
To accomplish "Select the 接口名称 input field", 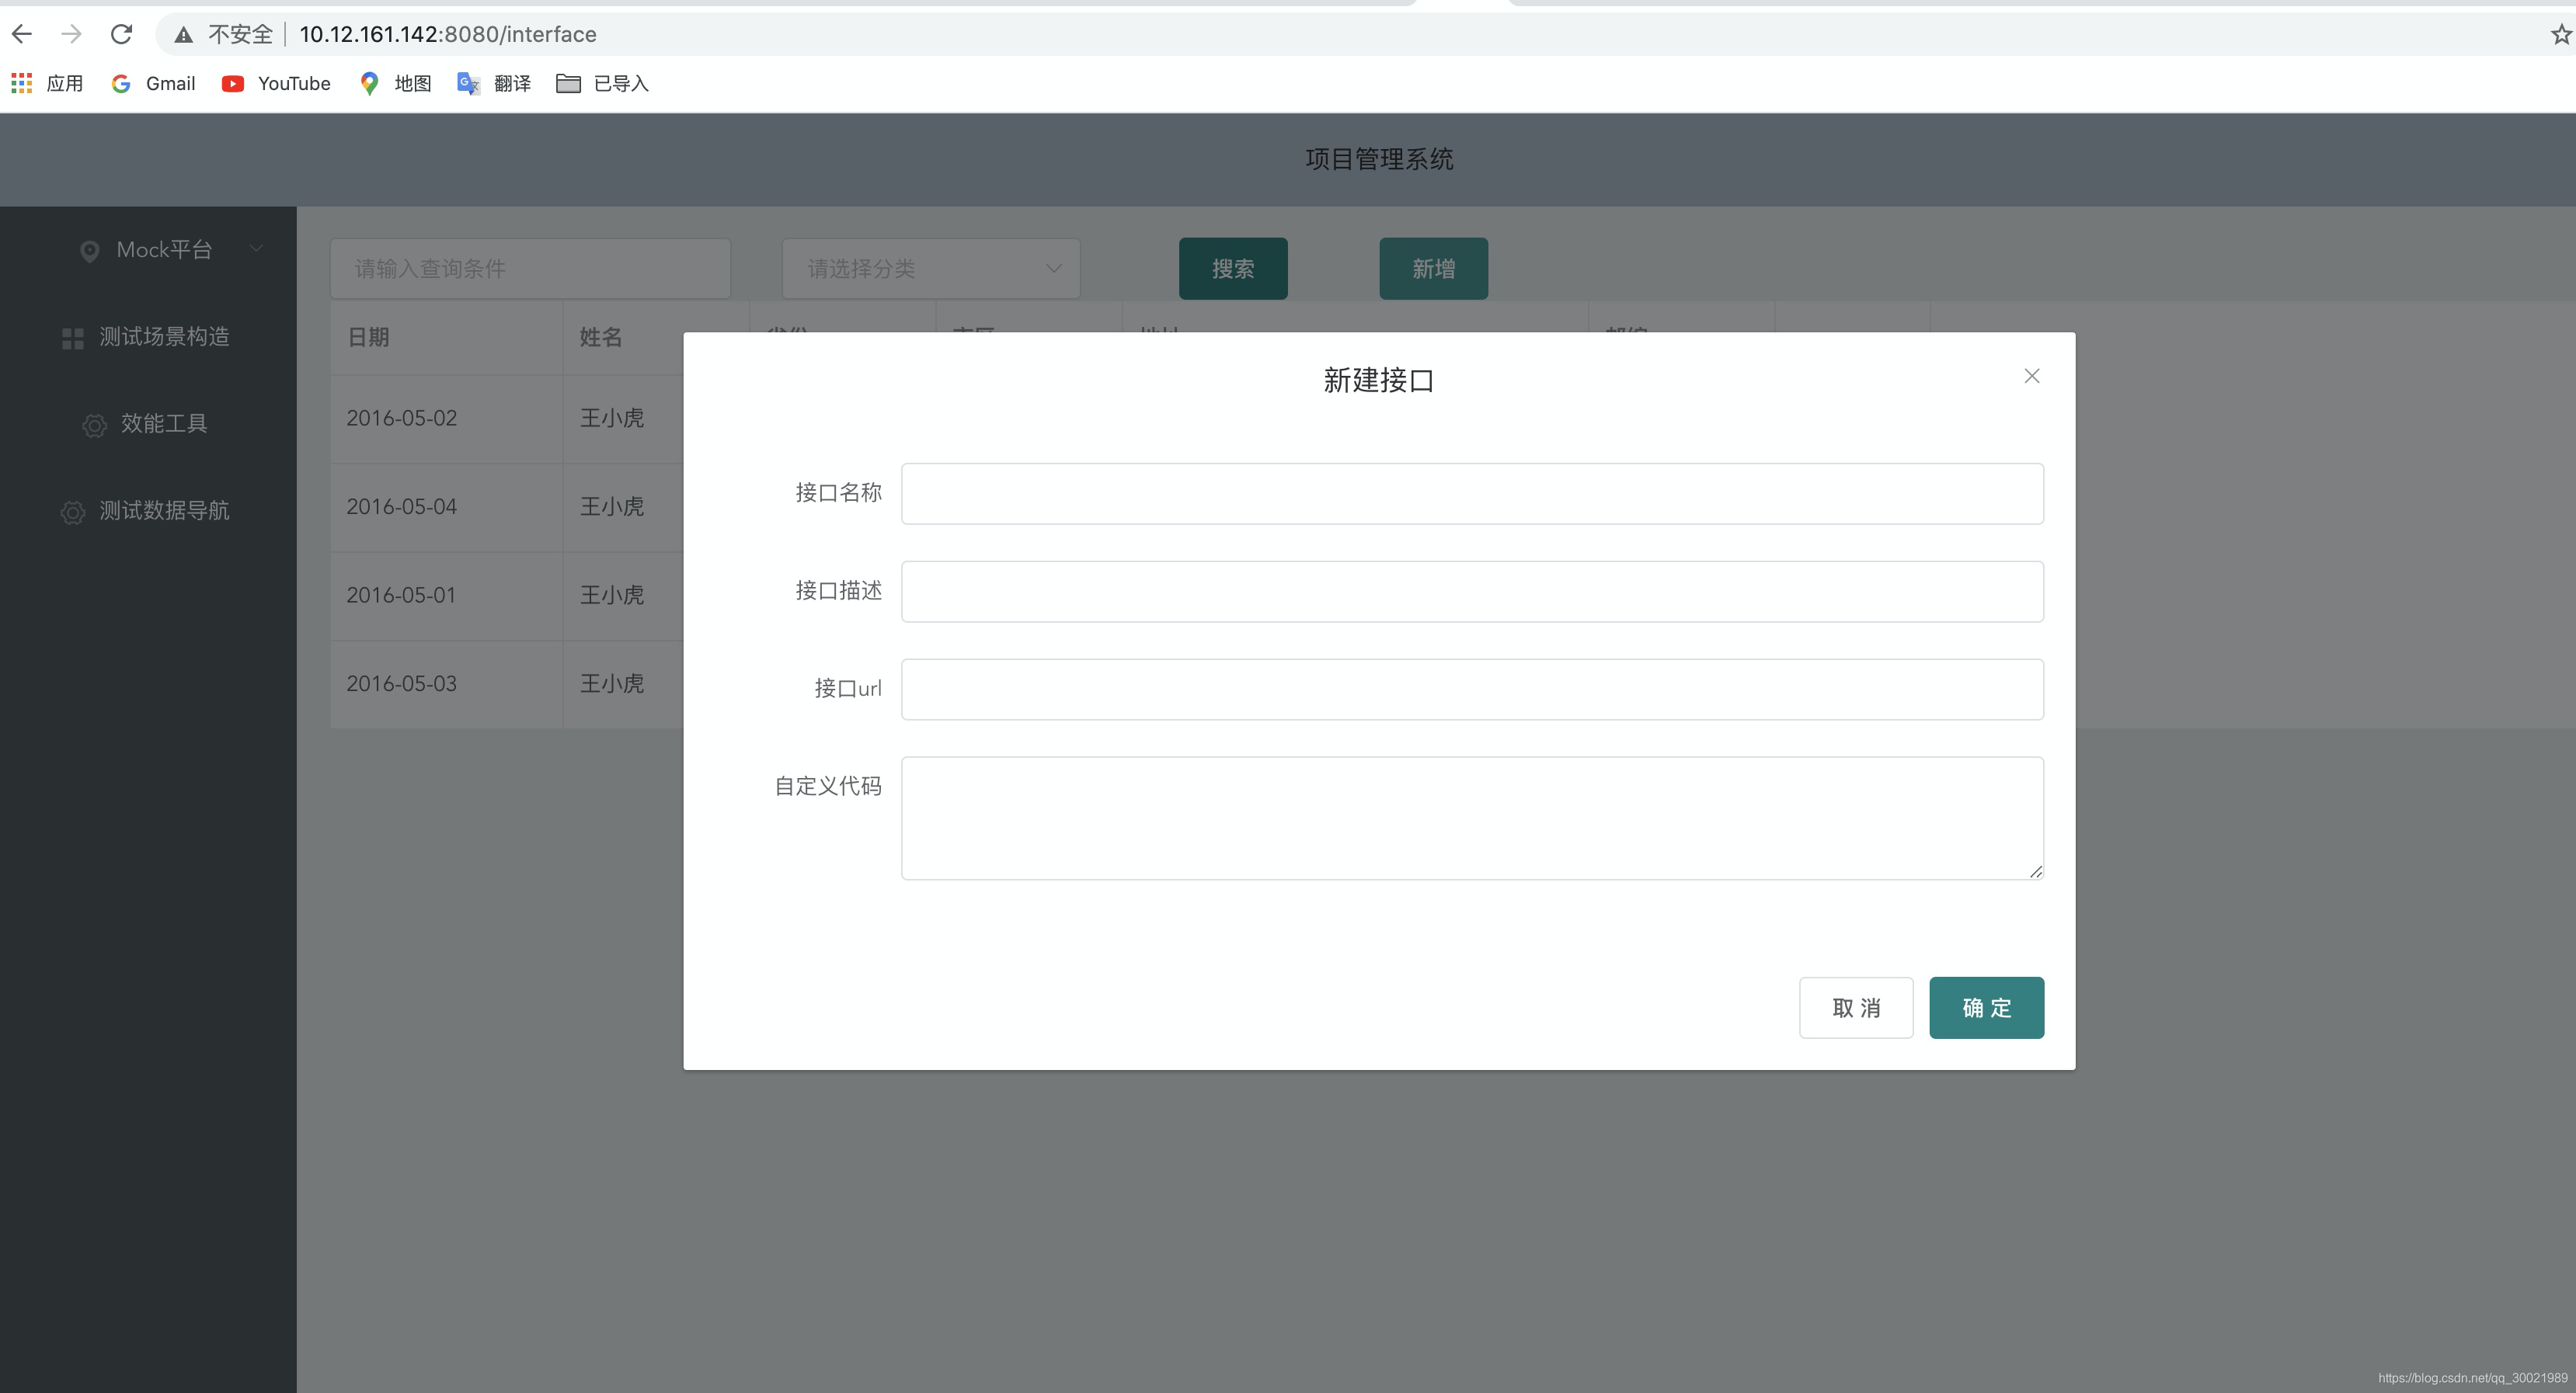I will click(1472, 492).
